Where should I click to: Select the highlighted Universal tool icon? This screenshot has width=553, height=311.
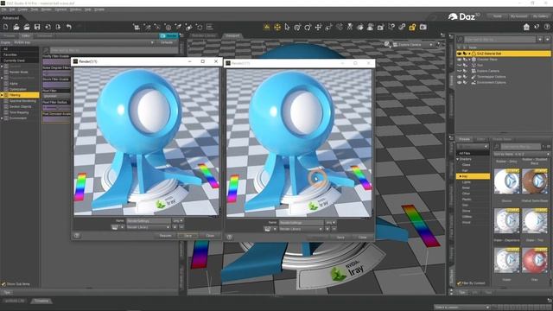[277, 27]
